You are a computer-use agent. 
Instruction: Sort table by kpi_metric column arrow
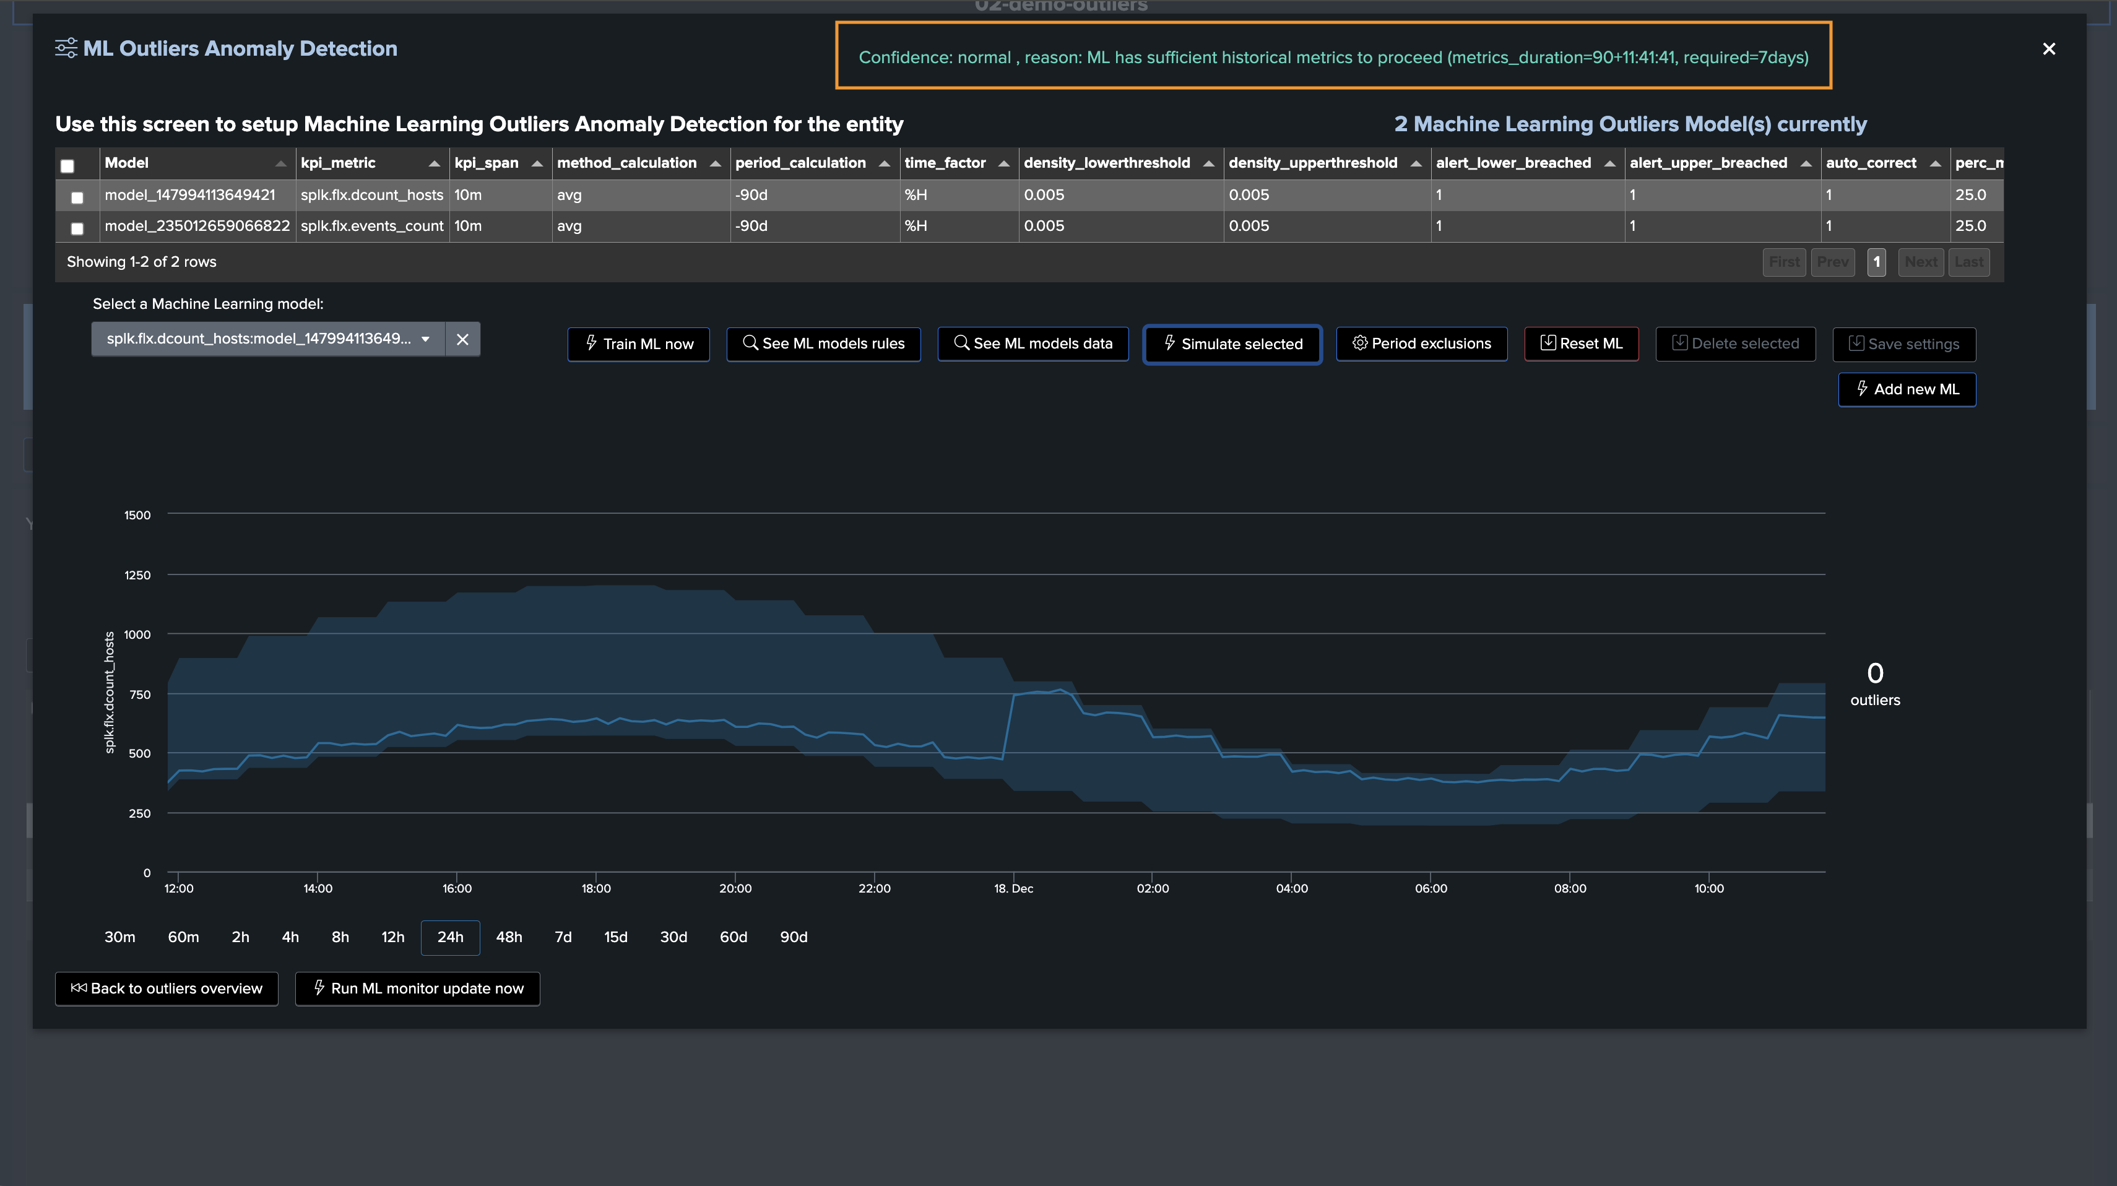434,163
